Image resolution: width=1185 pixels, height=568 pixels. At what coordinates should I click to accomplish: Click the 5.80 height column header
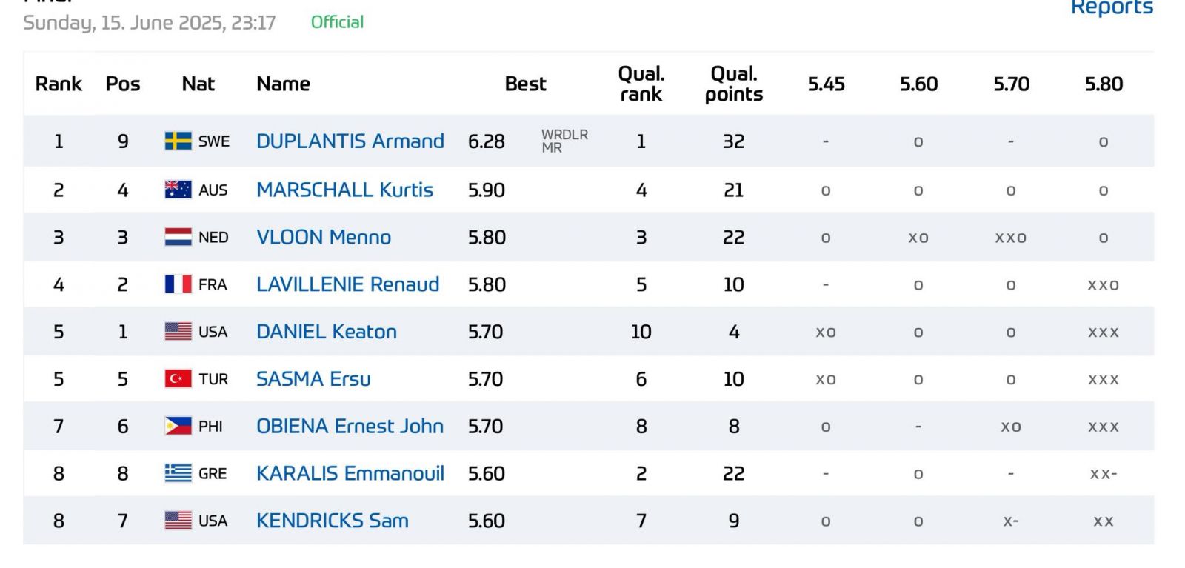point(1104,84)
